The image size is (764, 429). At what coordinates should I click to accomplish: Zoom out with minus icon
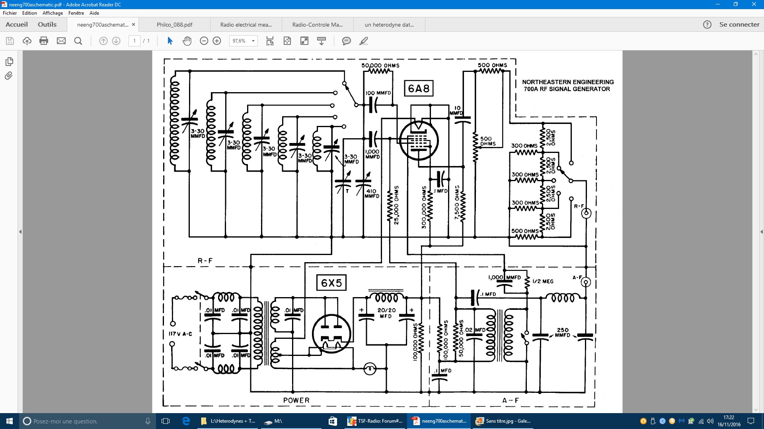204,41
